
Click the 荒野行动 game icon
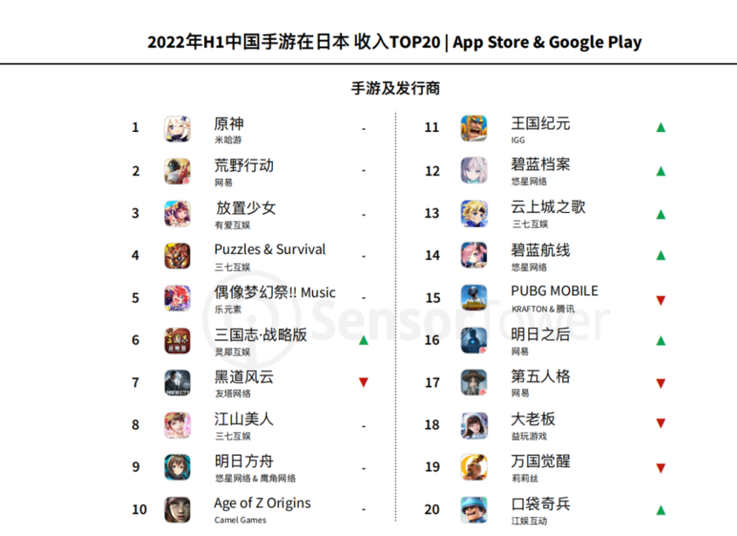(x=177, y=171)
